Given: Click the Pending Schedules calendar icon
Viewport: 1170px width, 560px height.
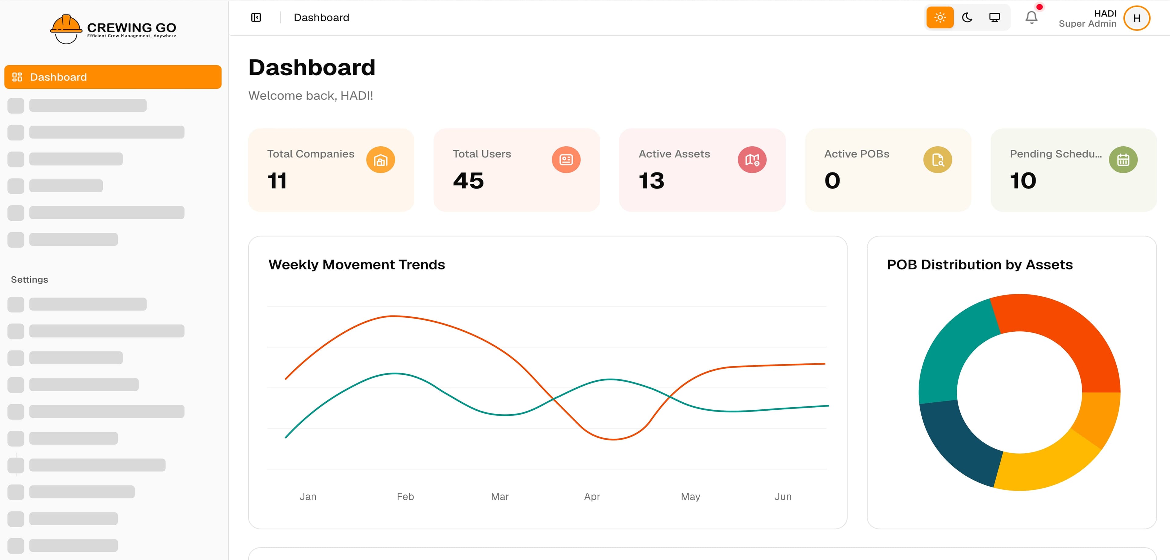Looking at the screenshot, I should pyautogui.click(x=1123, y=159).
